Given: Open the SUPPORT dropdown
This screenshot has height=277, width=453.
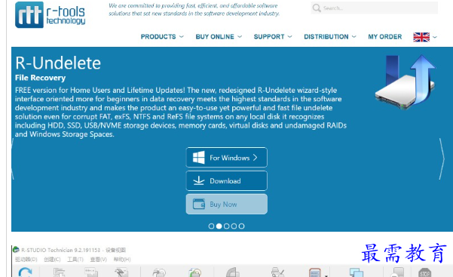Looking at the screenshot, I should (x=273, y=37).
